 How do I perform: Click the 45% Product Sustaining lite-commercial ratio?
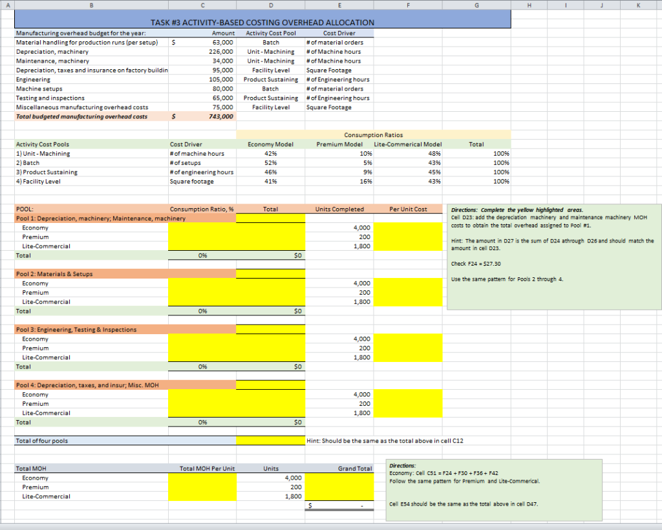click(x=408, y=172)
